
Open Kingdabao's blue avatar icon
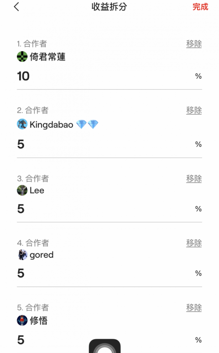(x=22, y=124)
